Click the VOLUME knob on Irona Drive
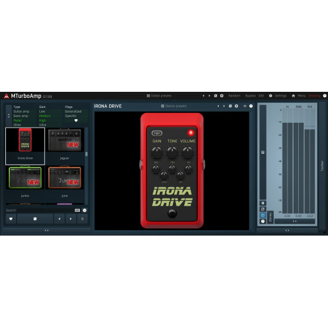328x328 pixels. [188, 153]
